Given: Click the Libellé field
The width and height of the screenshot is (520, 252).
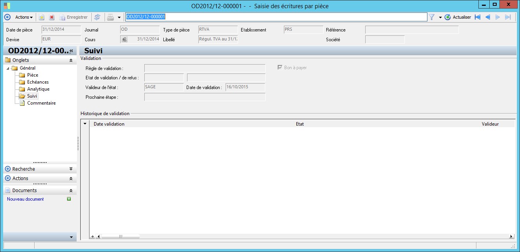Looking at the screenshot, I should 218,39.
